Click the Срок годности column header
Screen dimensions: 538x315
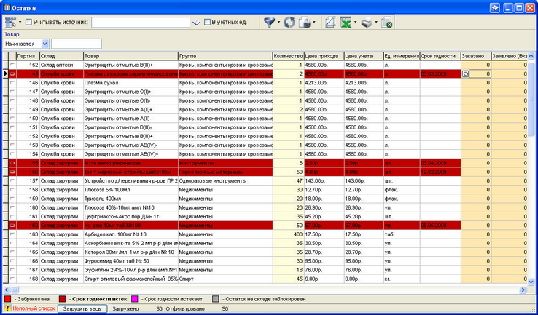coord(440,56)
